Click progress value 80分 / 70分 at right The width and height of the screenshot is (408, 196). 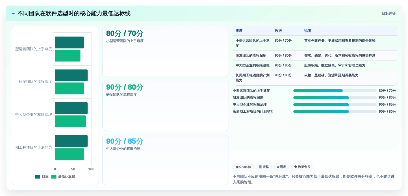click(387, 91)
